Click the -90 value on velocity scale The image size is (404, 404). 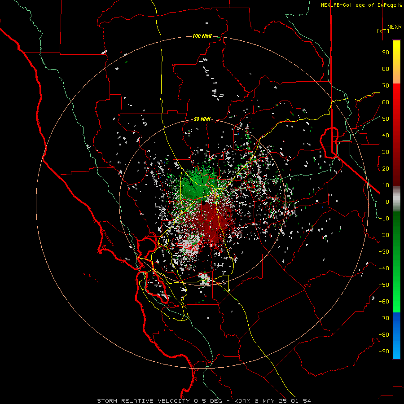(384, 351)
